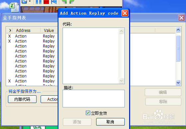Open the dropdown arrow beside the window icon
This screenshot has width=186, height=129.
tap(30, 1)
